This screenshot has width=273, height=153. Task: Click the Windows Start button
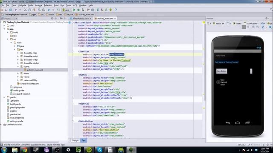point(4,150)
